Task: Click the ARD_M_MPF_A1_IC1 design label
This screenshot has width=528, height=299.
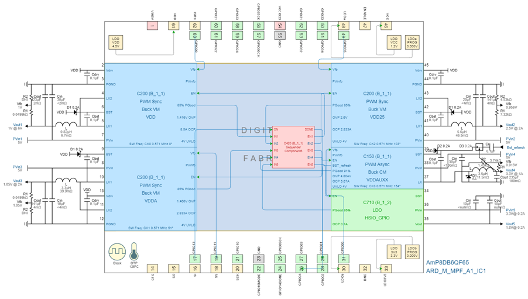Action: (455, 271)
